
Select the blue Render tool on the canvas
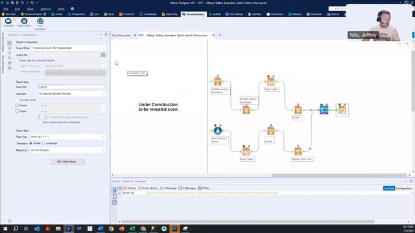coord(324,109)
